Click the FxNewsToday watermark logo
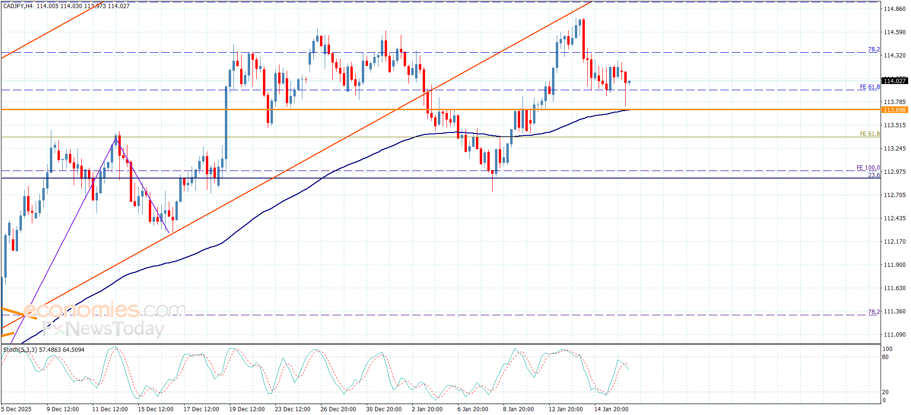 click(x=103, y=329)
